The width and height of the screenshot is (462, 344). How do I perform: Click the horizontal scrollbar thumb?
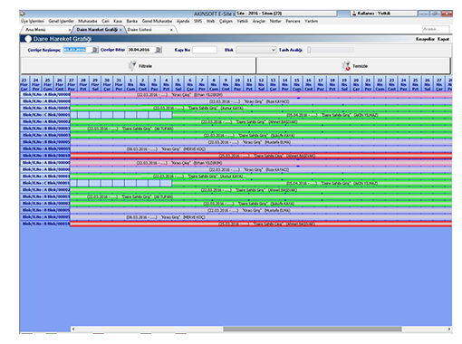click(x=313, y=329)
